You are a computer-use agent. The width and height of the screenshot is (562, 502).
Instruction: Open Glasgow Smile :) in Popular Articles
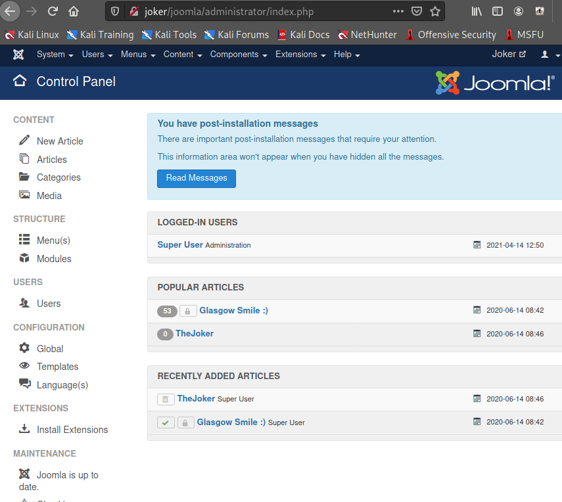pyautogui.click(x=234, y=311)
